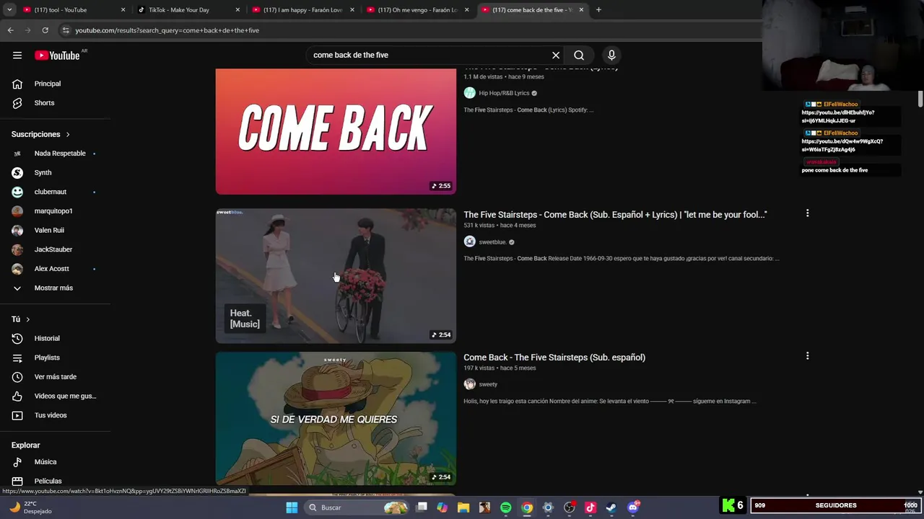The height and width of the screenshot is (519, 924).
Task: Open File Explorer from the taskbar
Action: (463, 507)
